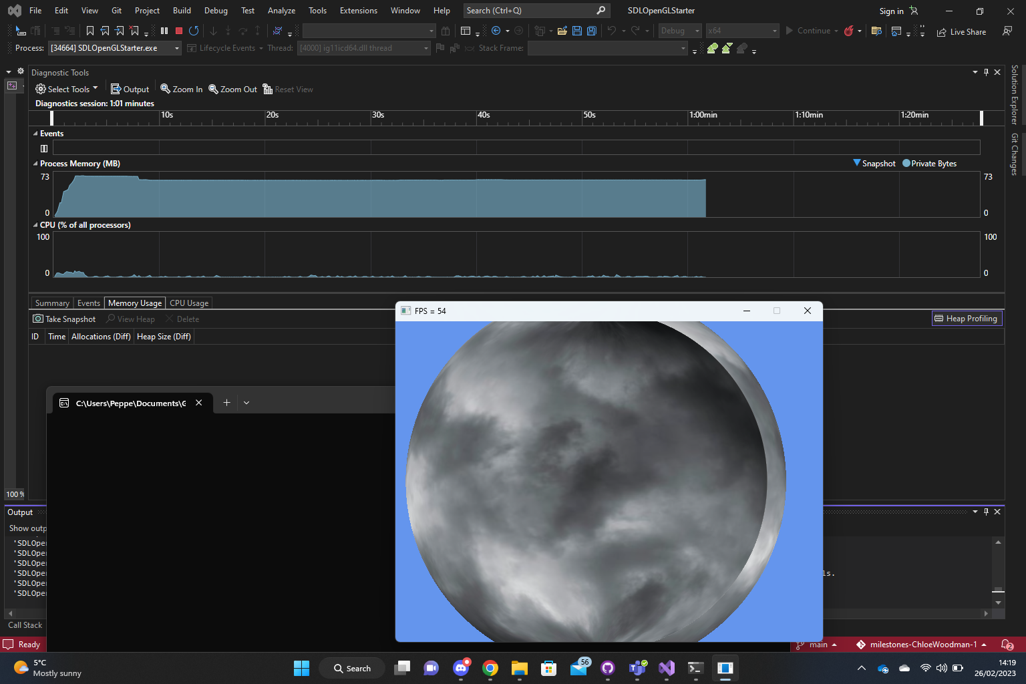This screenshot has height=684, width=1026.
Task: Click the Save All icon
Action: point(590,31)
